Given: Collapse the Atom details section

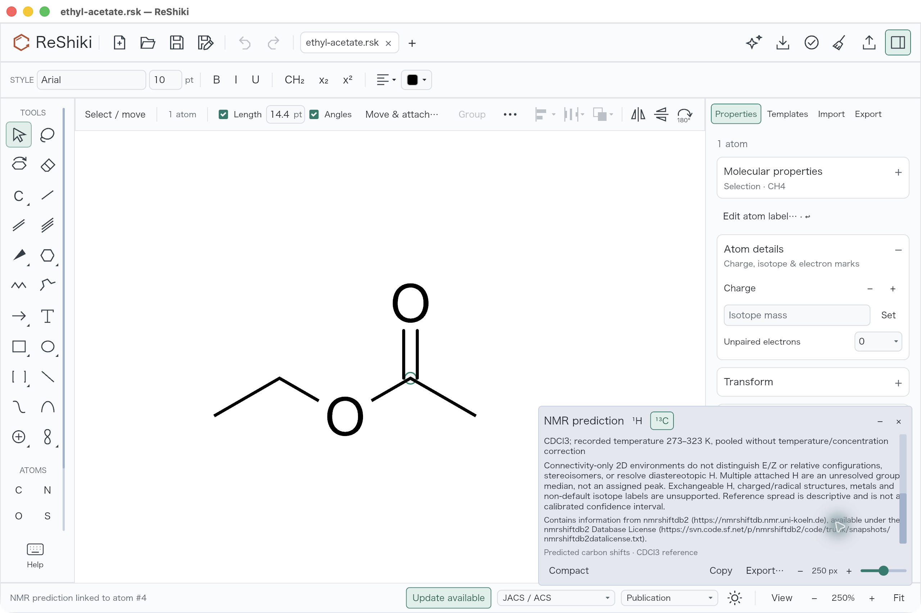Looking at the screenshot, I should point(898,250).
